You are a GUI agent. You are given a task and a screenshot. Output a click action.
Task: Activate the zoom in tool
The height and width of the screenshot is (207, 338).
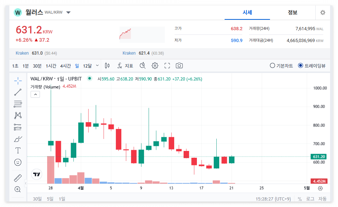[x=18, y=189]
